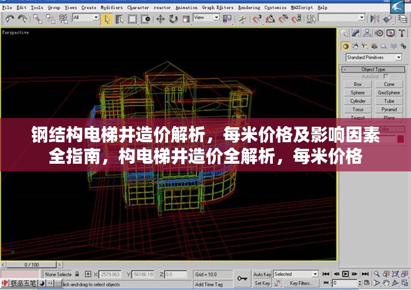411x290 pixels.
Task: Switch to the Create panel tab
Action: [x=345, y=33]
